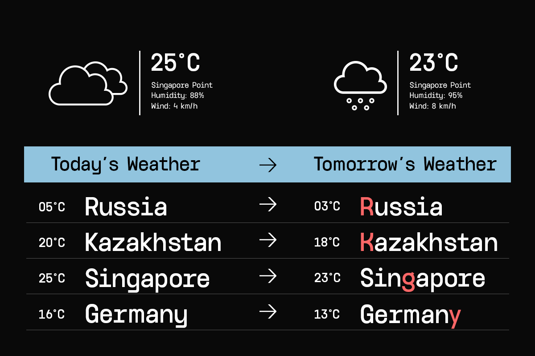Image resolution: width=535 pixels, height=356 pixels.
Task: Click the arrow in the Kazakhstan row
Action: click(268, 241)
